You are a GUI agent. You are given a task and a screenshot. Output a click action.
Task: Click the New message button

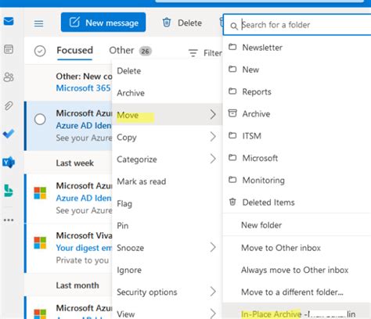coord(103,23)
